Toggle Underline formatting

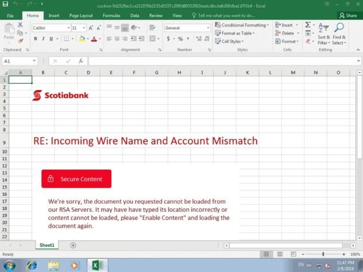pyautogui.click(x=51, y=39)
